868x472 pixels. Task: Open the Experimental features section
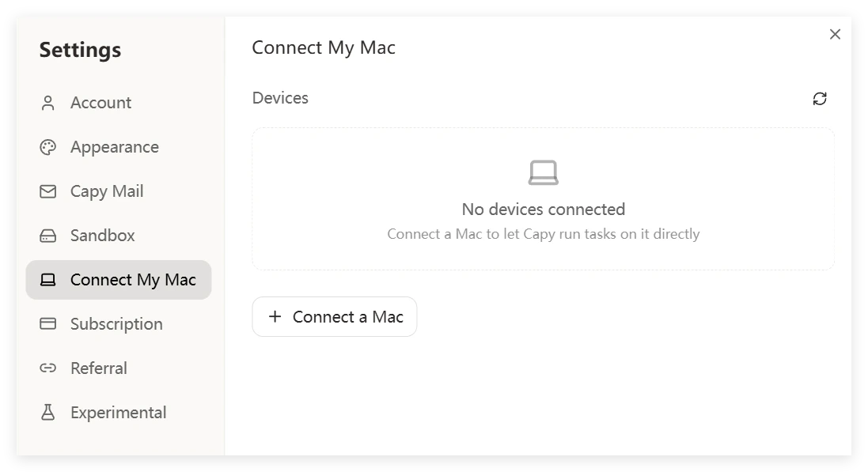click(118, 412)
